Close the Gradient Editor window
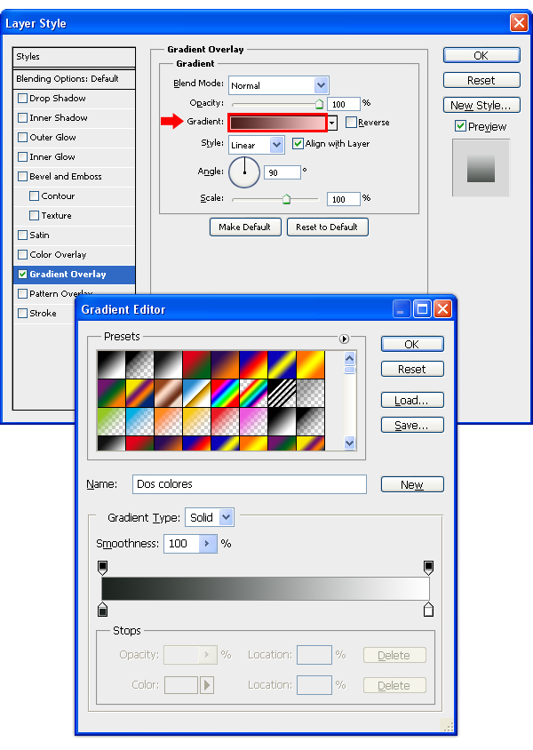533x750 pixels. coord(443,309)
